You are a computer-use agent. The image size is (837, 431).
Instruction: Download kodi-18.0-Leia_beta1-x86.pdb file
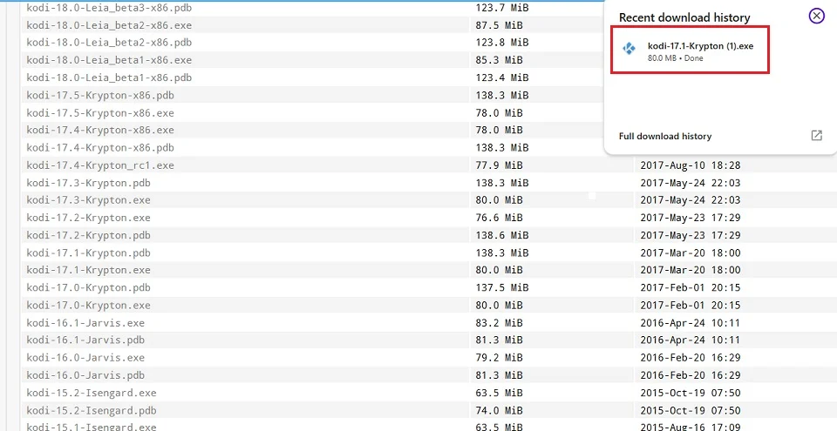click(109, 77)
